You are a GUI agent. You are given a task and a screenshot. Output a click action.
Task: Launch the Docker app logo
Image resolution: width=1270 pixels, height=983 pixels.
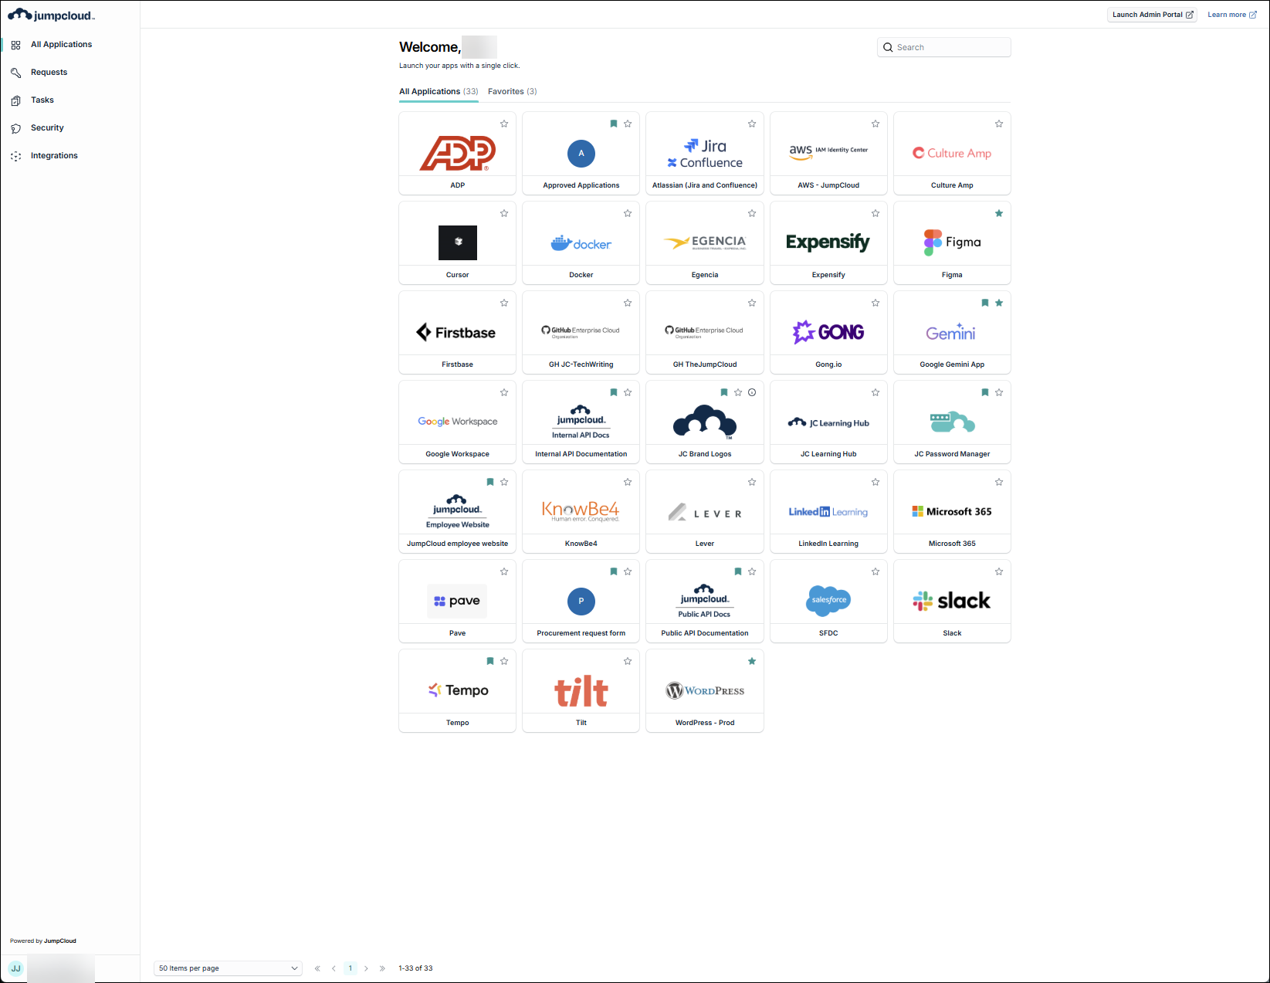coord(581,243)
